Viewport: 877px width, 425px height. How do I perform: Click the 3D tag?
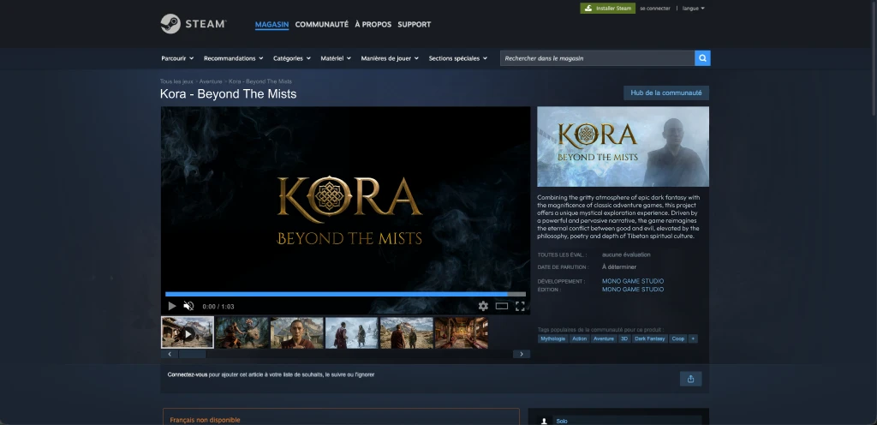[624, 338]
